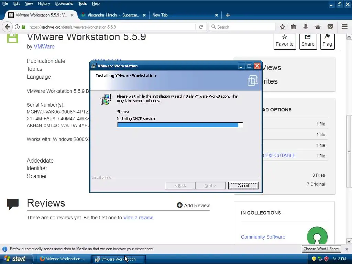
Task: Open the security shield tray icon
Action: tap(314, 259)
